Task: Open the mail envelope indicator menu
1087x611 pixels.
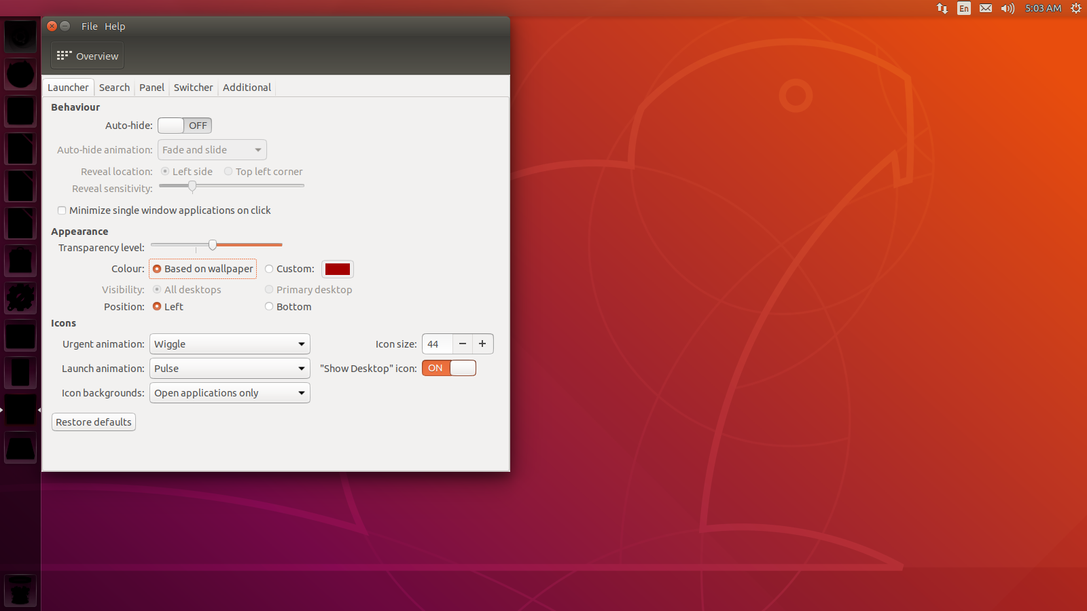Action: [x=986, y=8]
